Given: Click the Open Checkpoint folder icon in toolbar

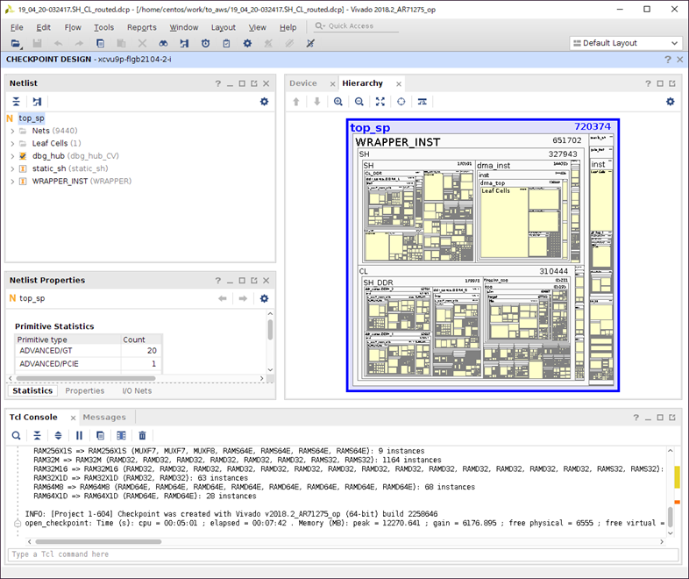Looking at the screenshot, I should [16, 43].
